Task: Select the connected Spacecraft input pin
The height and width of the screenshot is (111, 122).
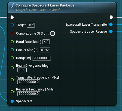Action: (x=13, y=101)
